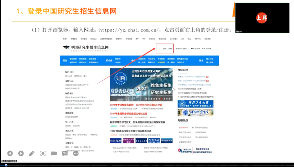Click the previous slide arrow icon
The image size is (294, 167).
tap(10, 153)
